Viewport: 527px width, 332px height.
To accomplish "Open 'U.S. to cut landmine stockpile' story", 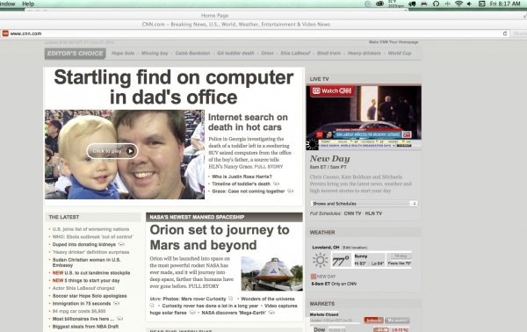I will 97,273.
